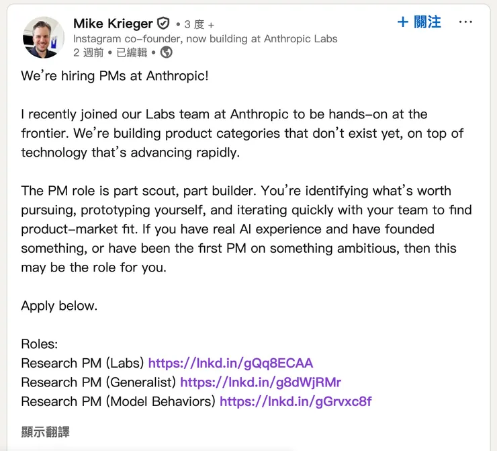
Task: Click the "Roles:" heading text
Action: click(40, 344)
